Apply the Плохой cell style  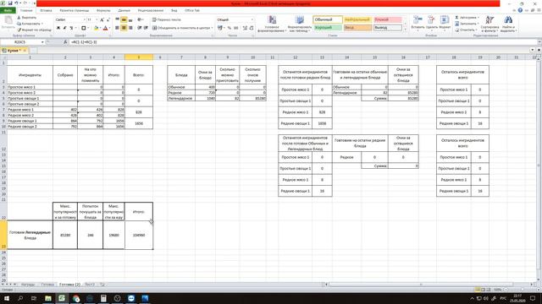pos(388,20)
